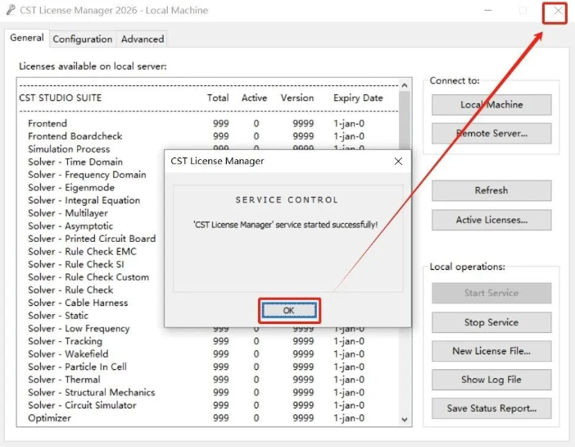Select the Frontend license entry
This screenshot has width=575, height=447.
point(48,124)
